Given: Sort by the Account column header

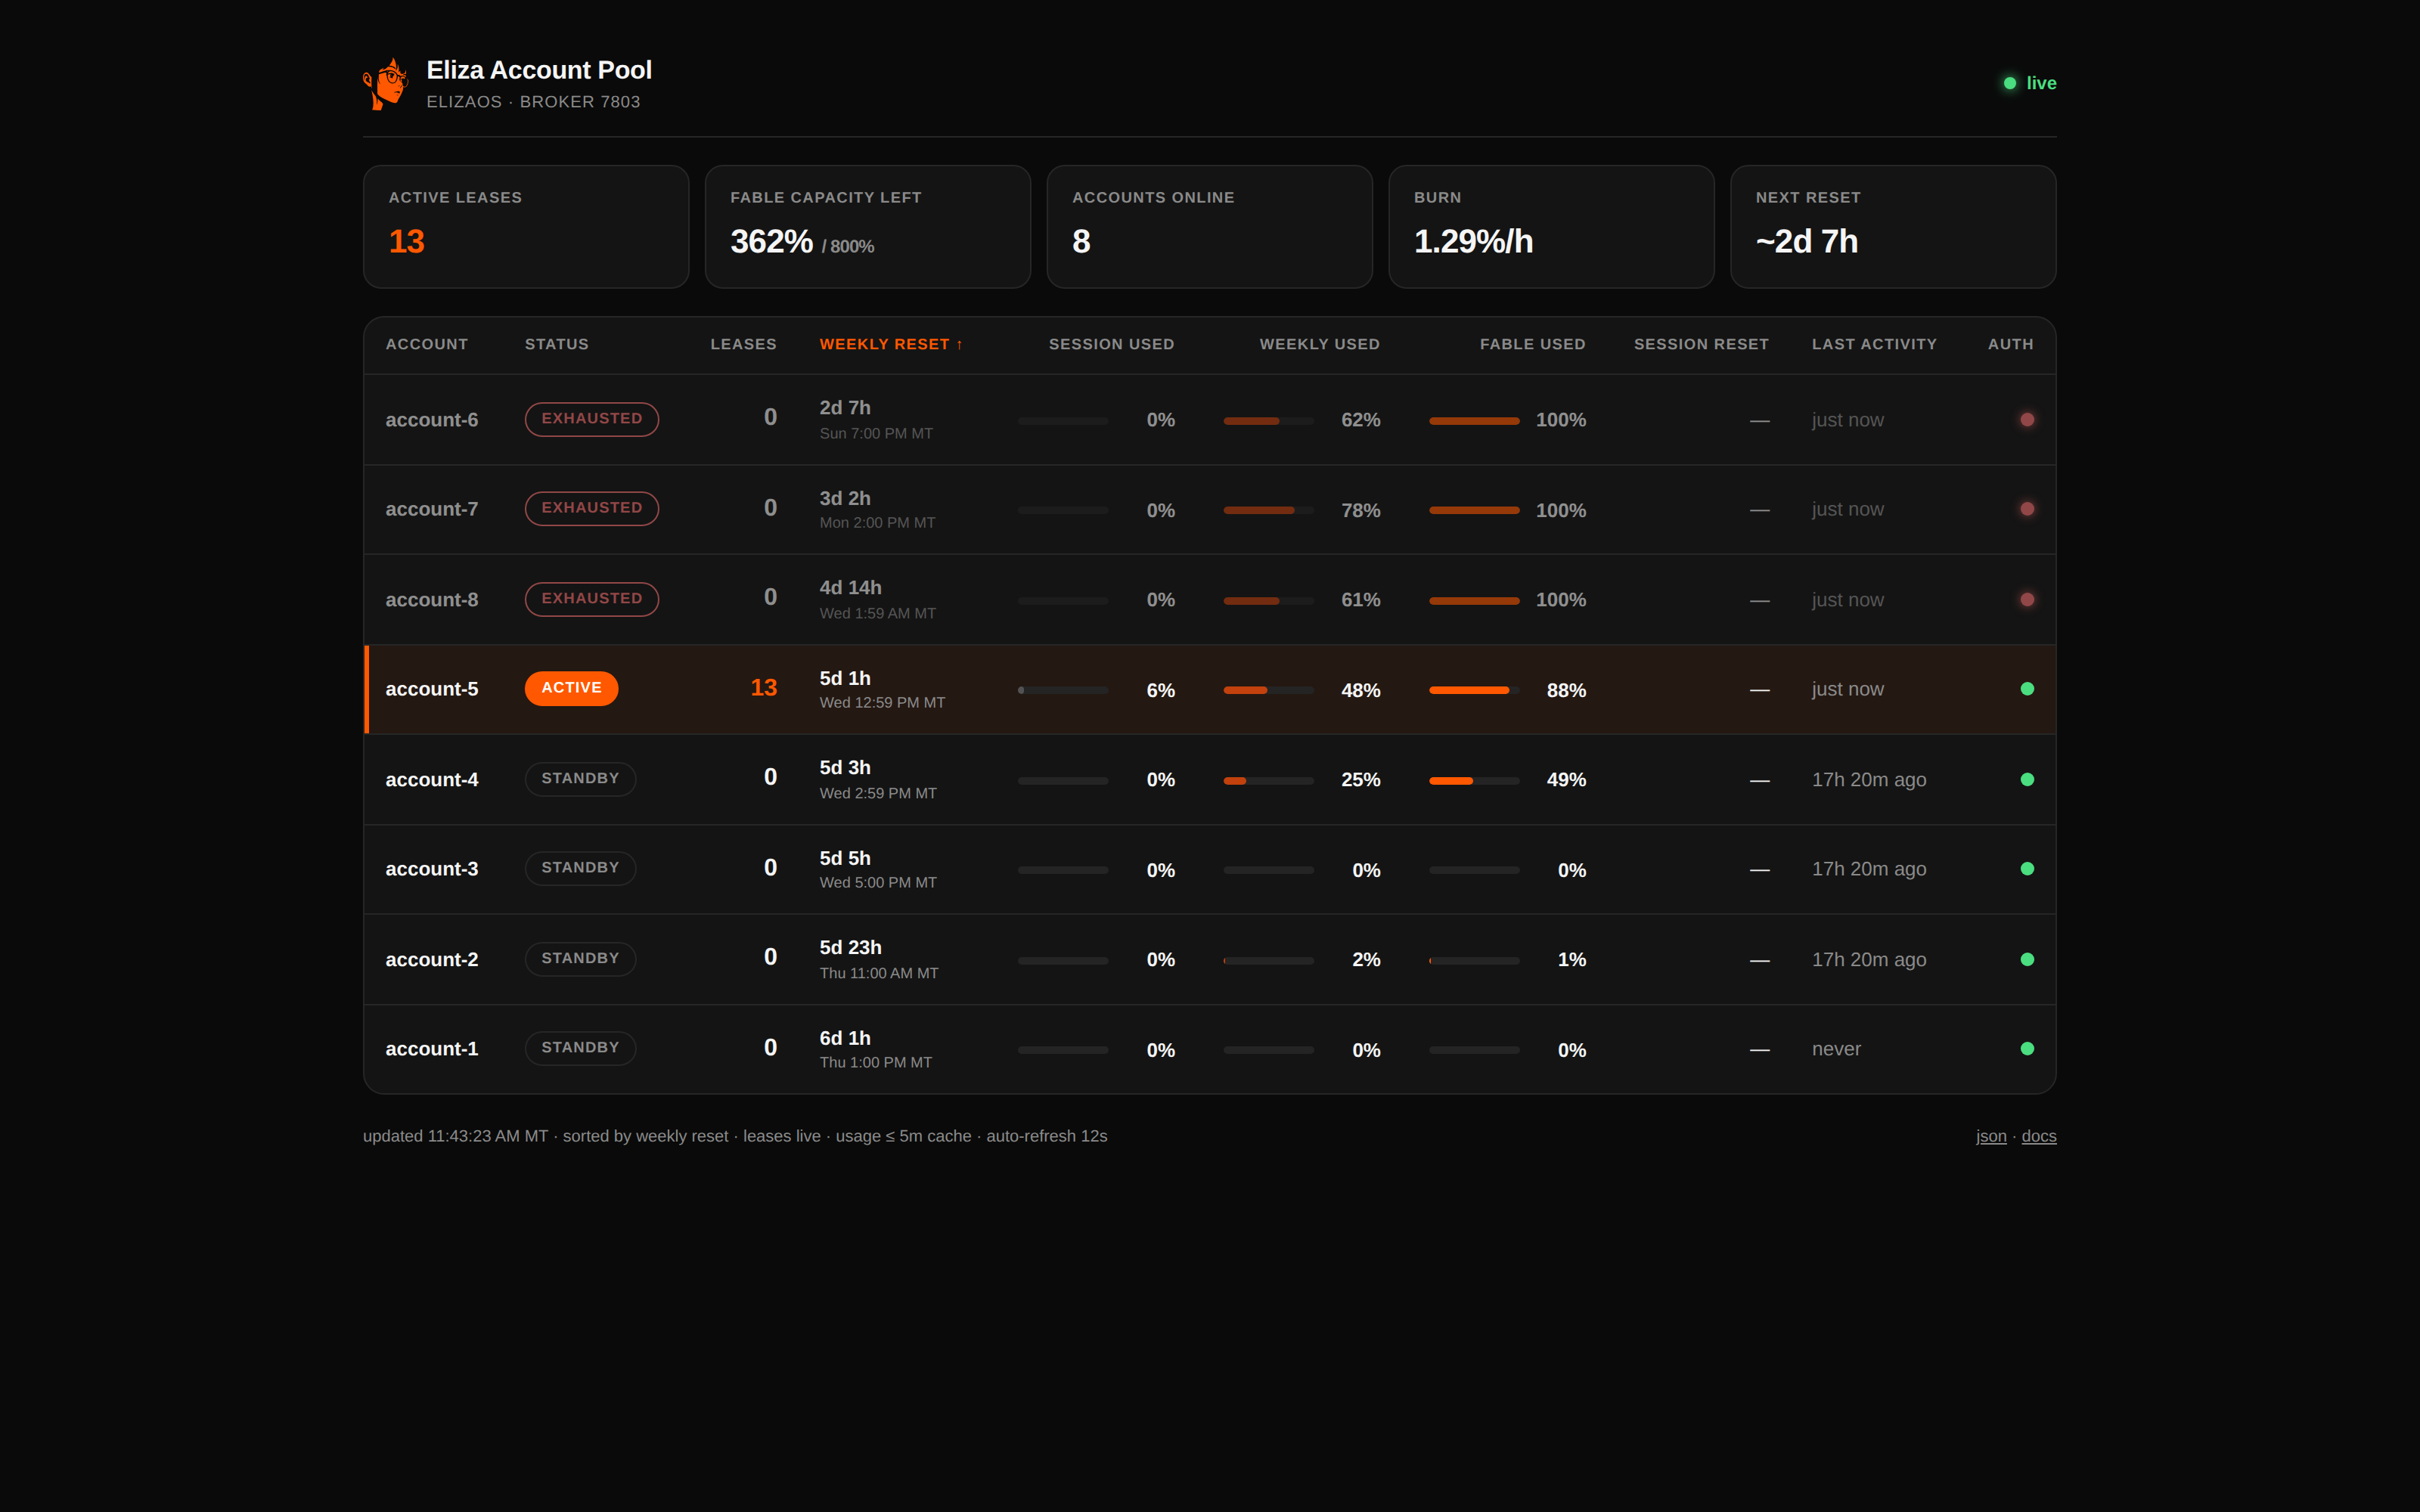Looking at the screenshot, I should click(427, 344).
